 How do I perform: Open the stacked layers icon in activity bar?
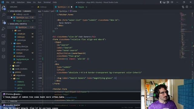3,57
